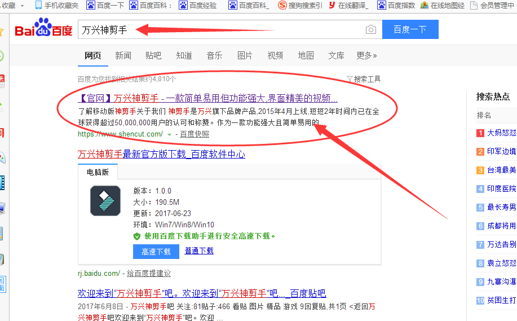Image resolution: width=517 pixels, height=321 pixels.
Task: Switch to the 新闻 tab
Action: [x=123, y=55]
